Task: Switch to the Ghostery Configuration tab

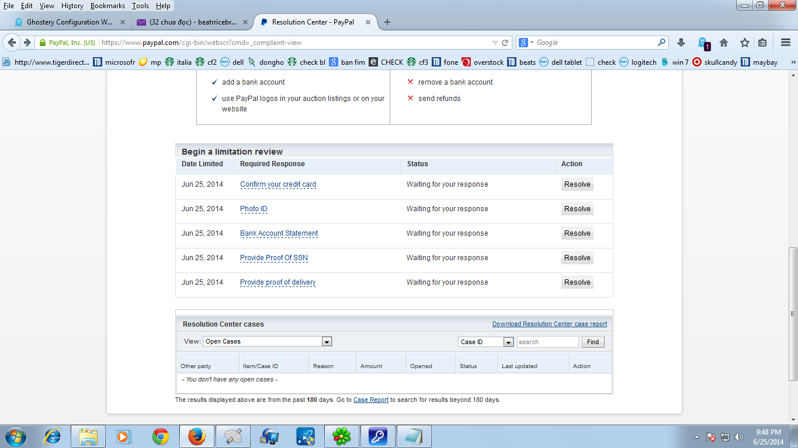Action: click(x=70, y=22)
